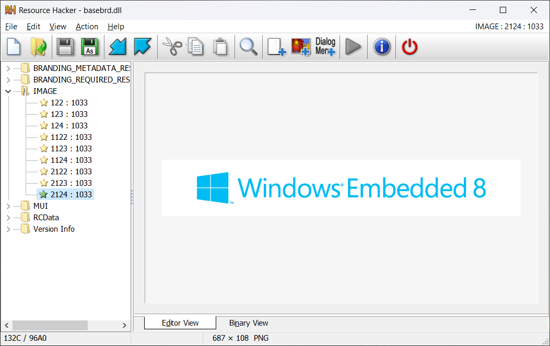This screenshot has height=346, width=550.
Task: Click the 687 × 108 PNG status text
Action: 240,338
